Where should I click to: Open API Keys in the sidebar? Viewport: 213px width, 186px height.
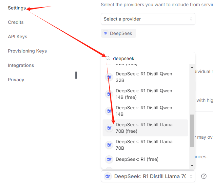tap(17, 37)
